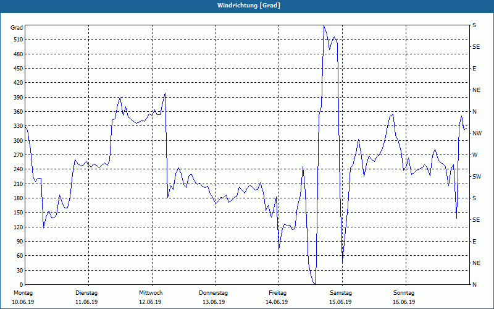Viewport: 494px width, 309px height.
Task: Choose the 300 axis tick label
Action: tap(19, 141)
